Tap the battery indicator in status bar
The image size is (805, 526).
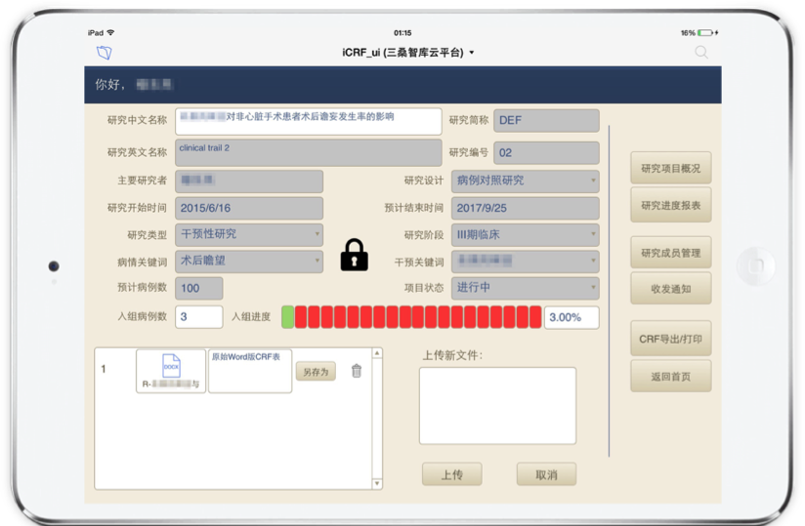point(706,32)
